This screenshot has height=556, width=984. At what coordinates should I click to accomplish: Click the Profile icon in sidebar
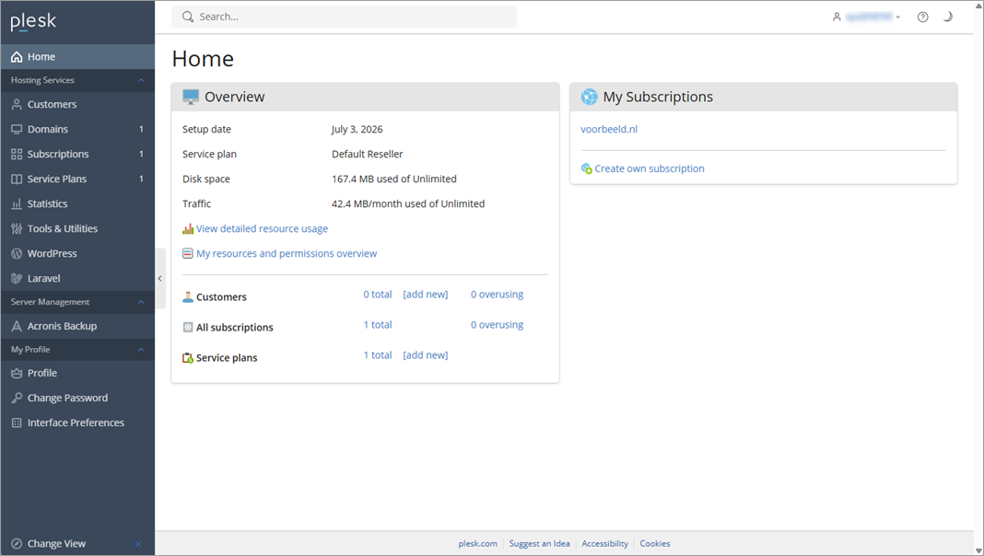point(17,373)
